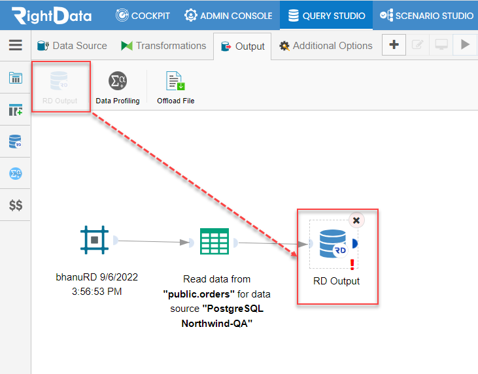478x374 pixels.
Task: Click the table icon in the left sidebar
Action: tap(15, 78)
